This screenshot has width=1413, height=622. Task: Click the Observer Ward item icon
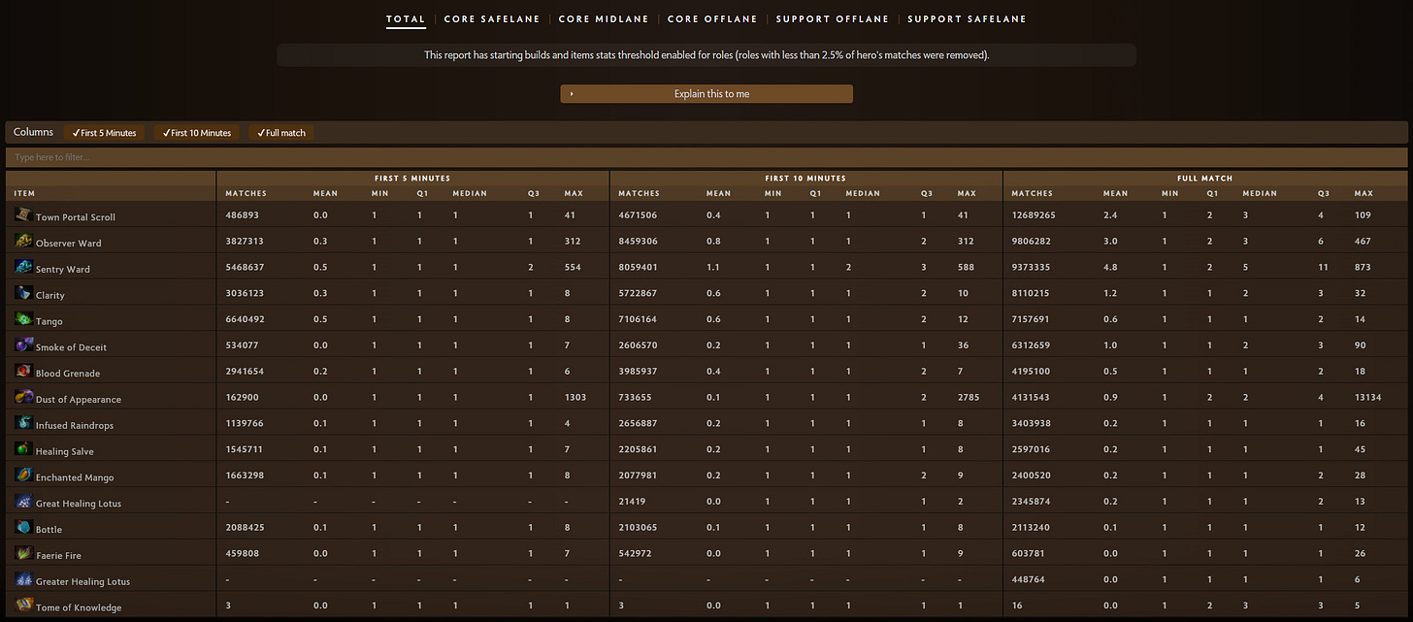click(23, 242)
